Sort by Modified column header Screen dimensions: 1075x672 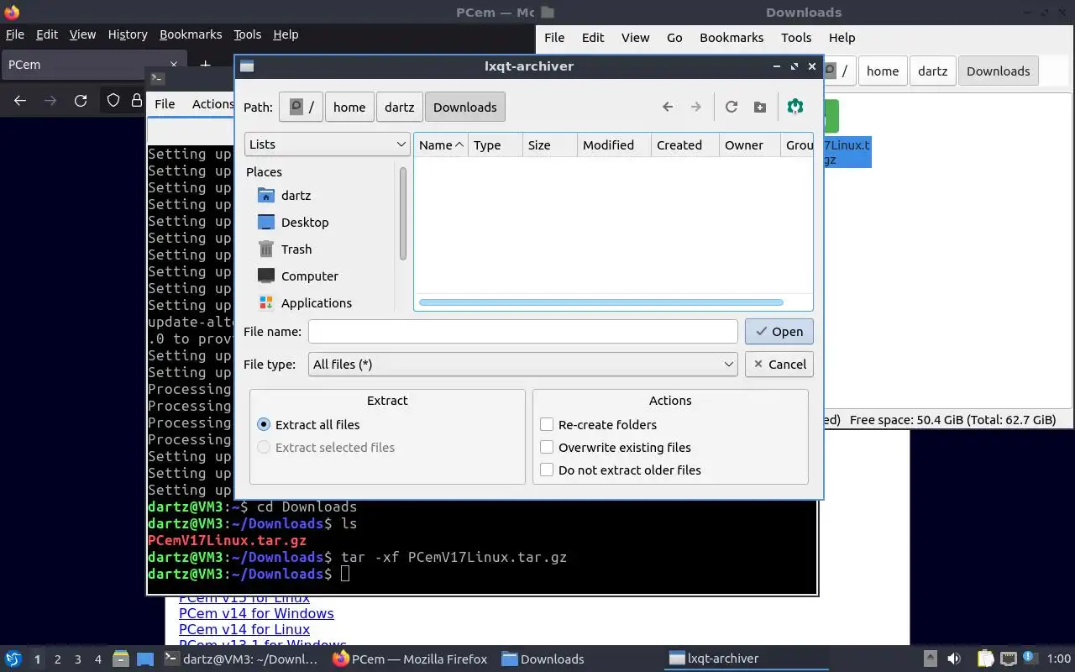click(x=615, y=145)
